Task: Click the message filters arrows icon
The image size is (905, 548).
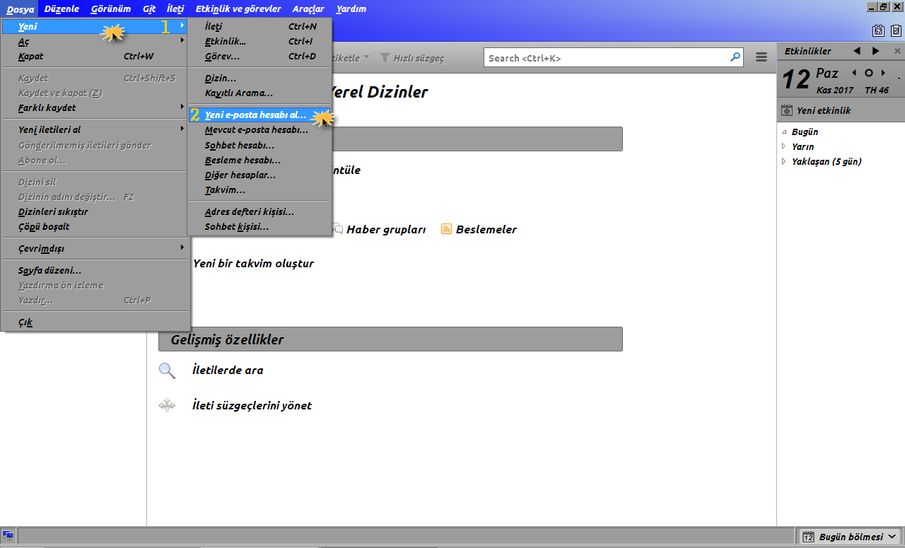Action: pyautogui.click(x=166, y=405)
